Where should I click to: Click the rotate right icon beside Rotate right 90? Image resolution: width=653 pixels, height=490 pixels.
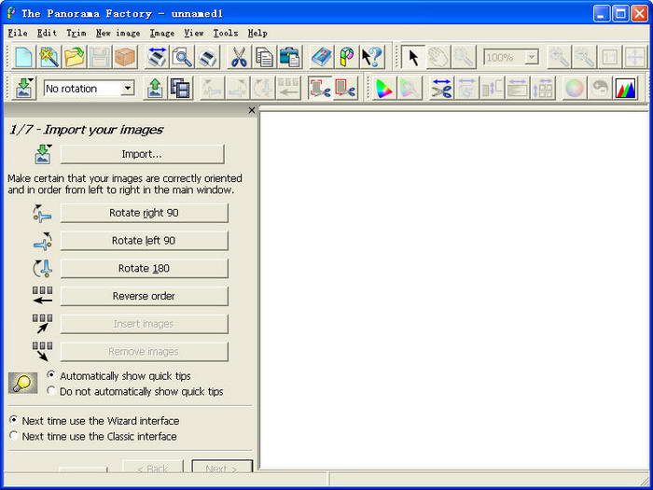pos(43,213)
